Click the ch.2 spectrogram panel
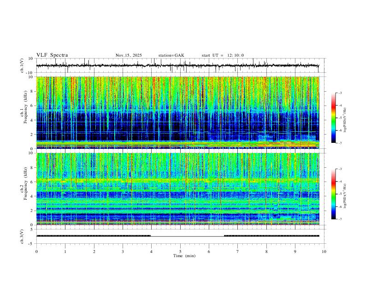The height and width of the screenshot is (282, 365). [177, 189]
